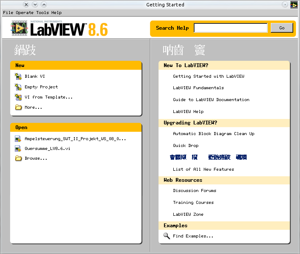Click the blue garbled highlighted link

208,157
